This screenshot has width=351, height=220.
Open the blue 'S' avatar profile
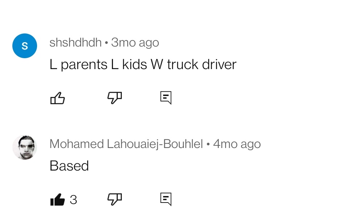[x=25, y=46]
